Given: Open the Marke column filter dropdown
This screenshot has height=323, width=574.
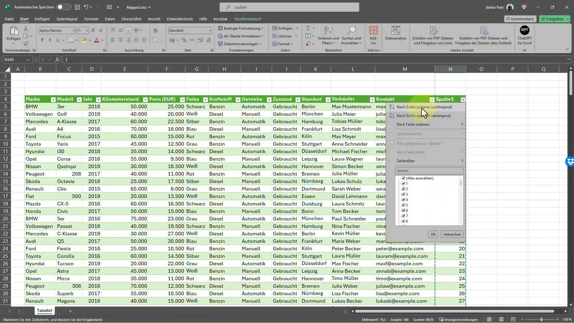Looking at the screenshot, I should click(x=53, y=100).
